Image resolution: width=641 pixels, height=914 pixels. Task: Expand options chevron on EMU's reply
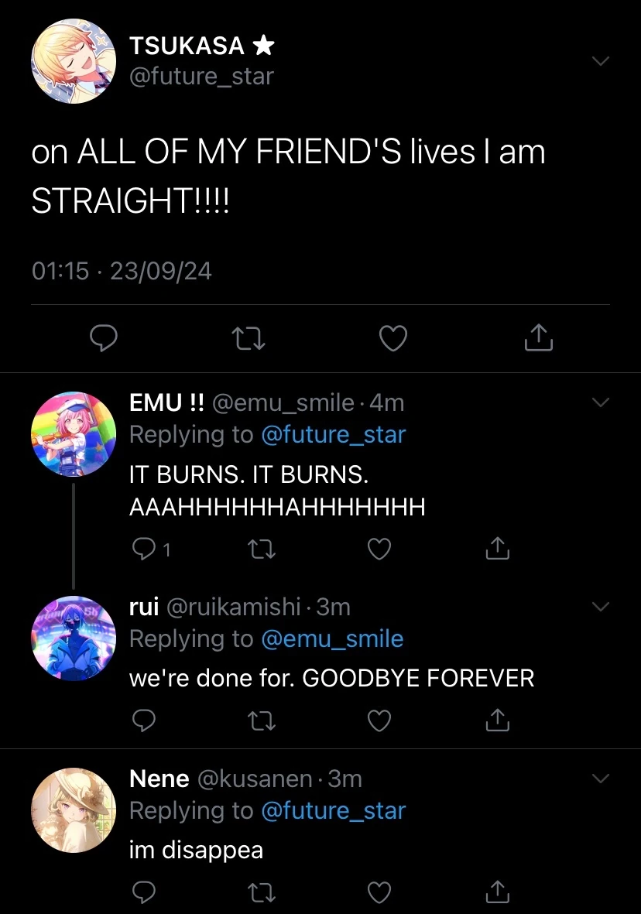click(x=601, y=402)
